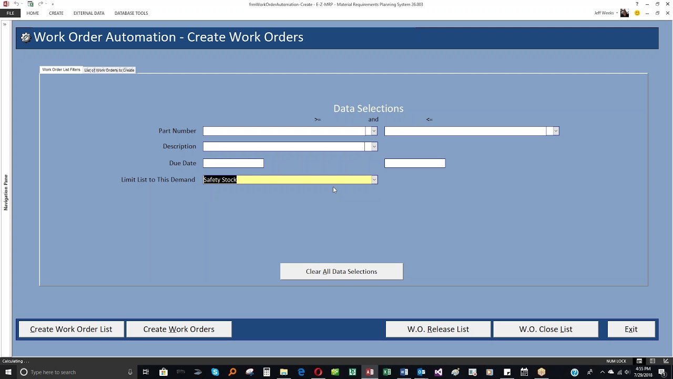Open the Windows Start menu
The width and height of the screenshot is (673, 379).
pos(8,372)
